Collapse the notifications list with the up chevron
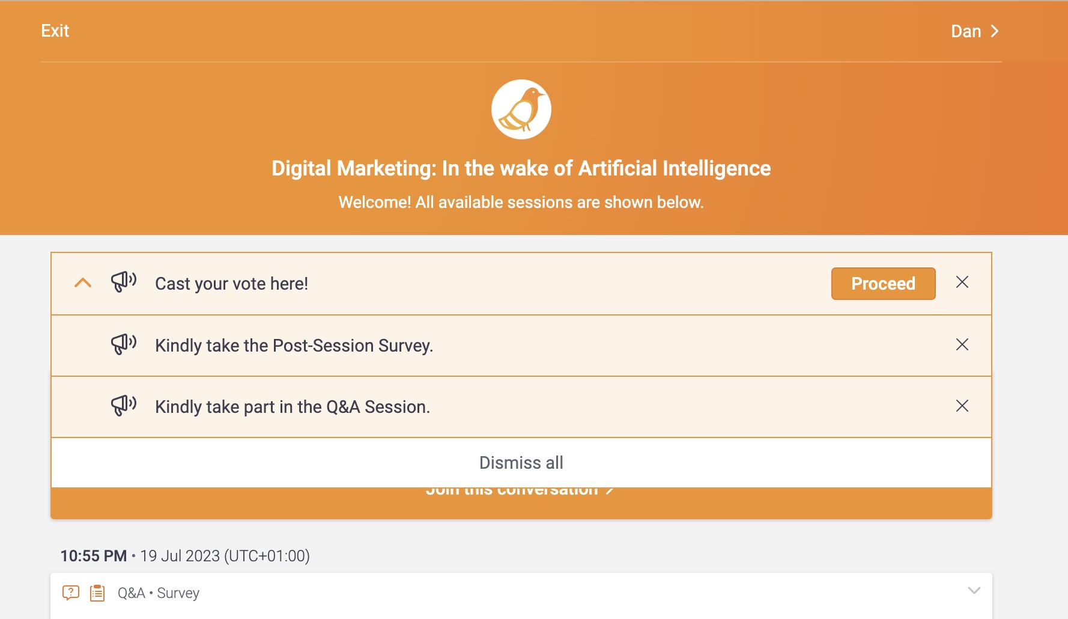The height and width of the screenshot is (619, 1068). (x=83, y=282)
